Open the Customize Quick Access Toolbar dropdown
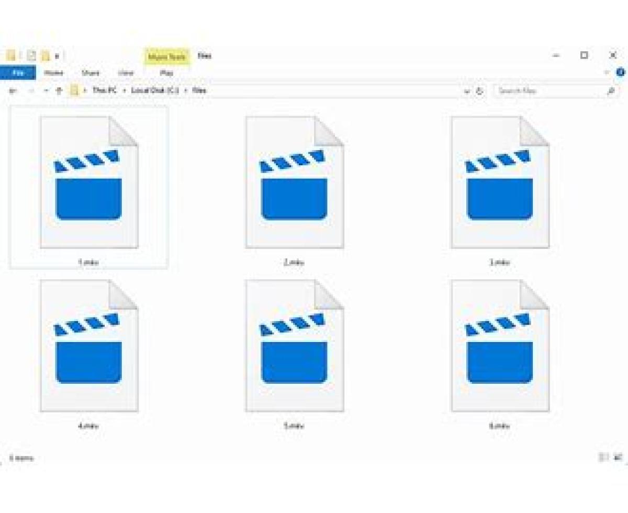Image resolution: width=628 pixels, height=513 pixels. coord(57,56)
